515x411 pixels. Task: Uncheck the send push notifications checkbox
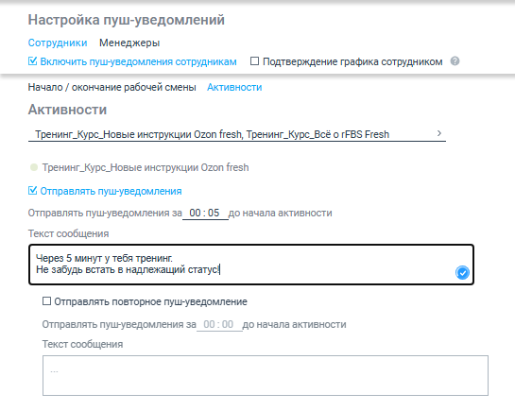32,191
